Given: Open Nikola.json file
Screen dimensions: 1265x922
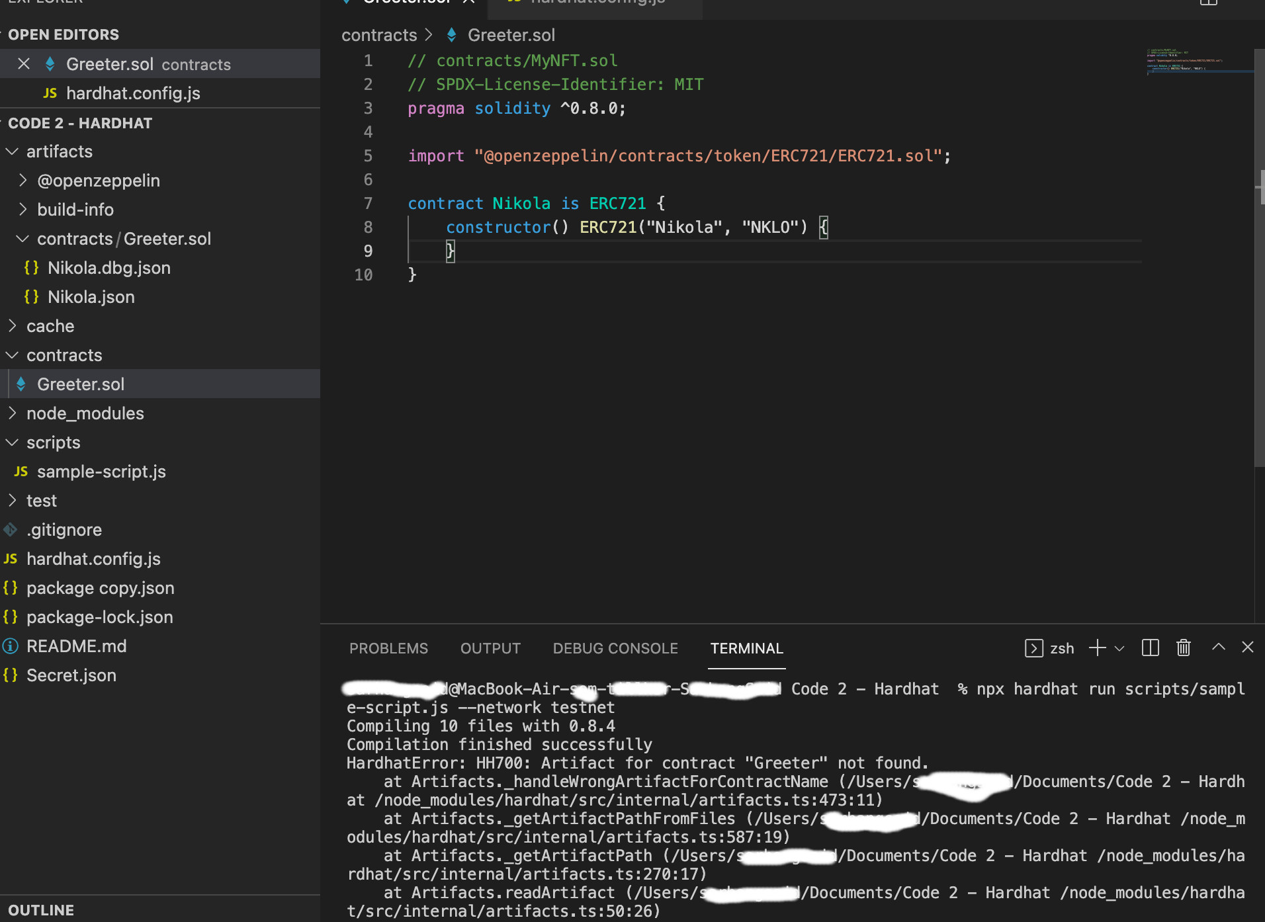Looking at the screenshot, I should click(x=160, y=297).
